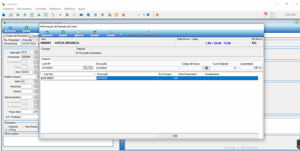Switch to 1 Dados do Romaneio tab
Image resolution: width=300 pixels, height=151 pixels.
pos(16,36)
